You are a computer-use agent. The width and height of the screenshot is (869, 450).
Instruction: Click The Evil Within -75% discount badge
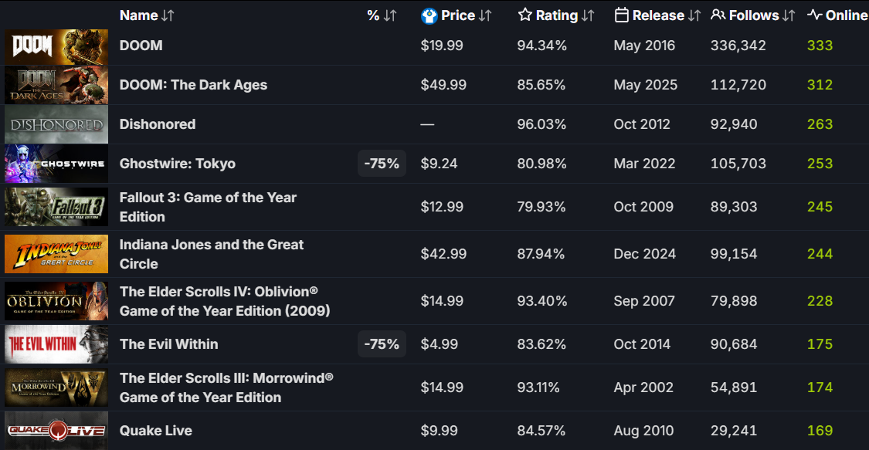pyautogui.click(x=382, y=344)
